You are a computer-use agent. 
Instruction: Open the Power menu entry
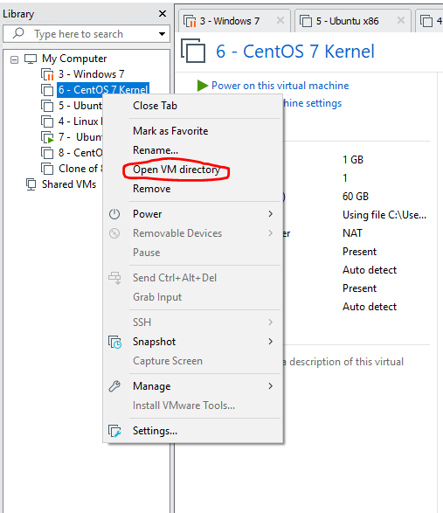[193, 214]
